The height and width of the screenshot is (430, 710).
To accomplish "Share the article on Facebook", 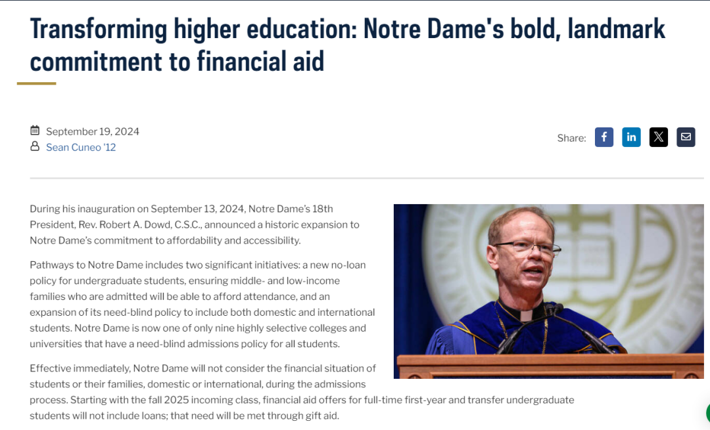I will click(x=604, y=137).
